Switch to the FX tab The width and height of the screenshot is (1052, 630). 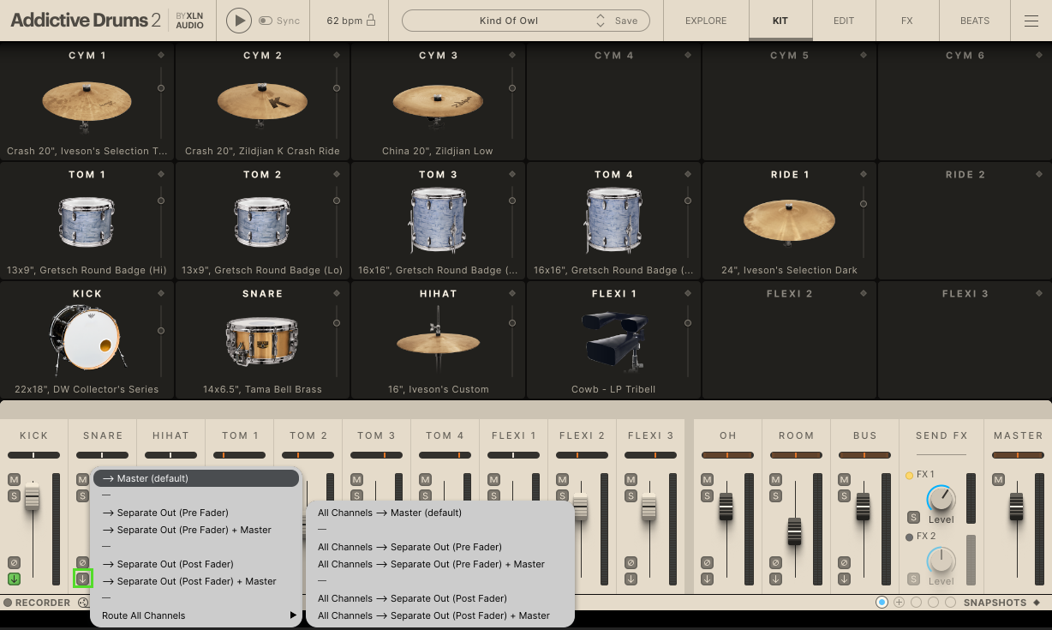coord(907,21)
